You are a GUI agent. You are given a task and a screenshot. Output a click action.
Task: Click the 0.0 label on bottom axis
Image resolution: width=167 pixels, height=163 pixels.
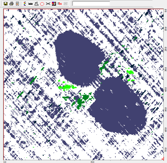5,161
